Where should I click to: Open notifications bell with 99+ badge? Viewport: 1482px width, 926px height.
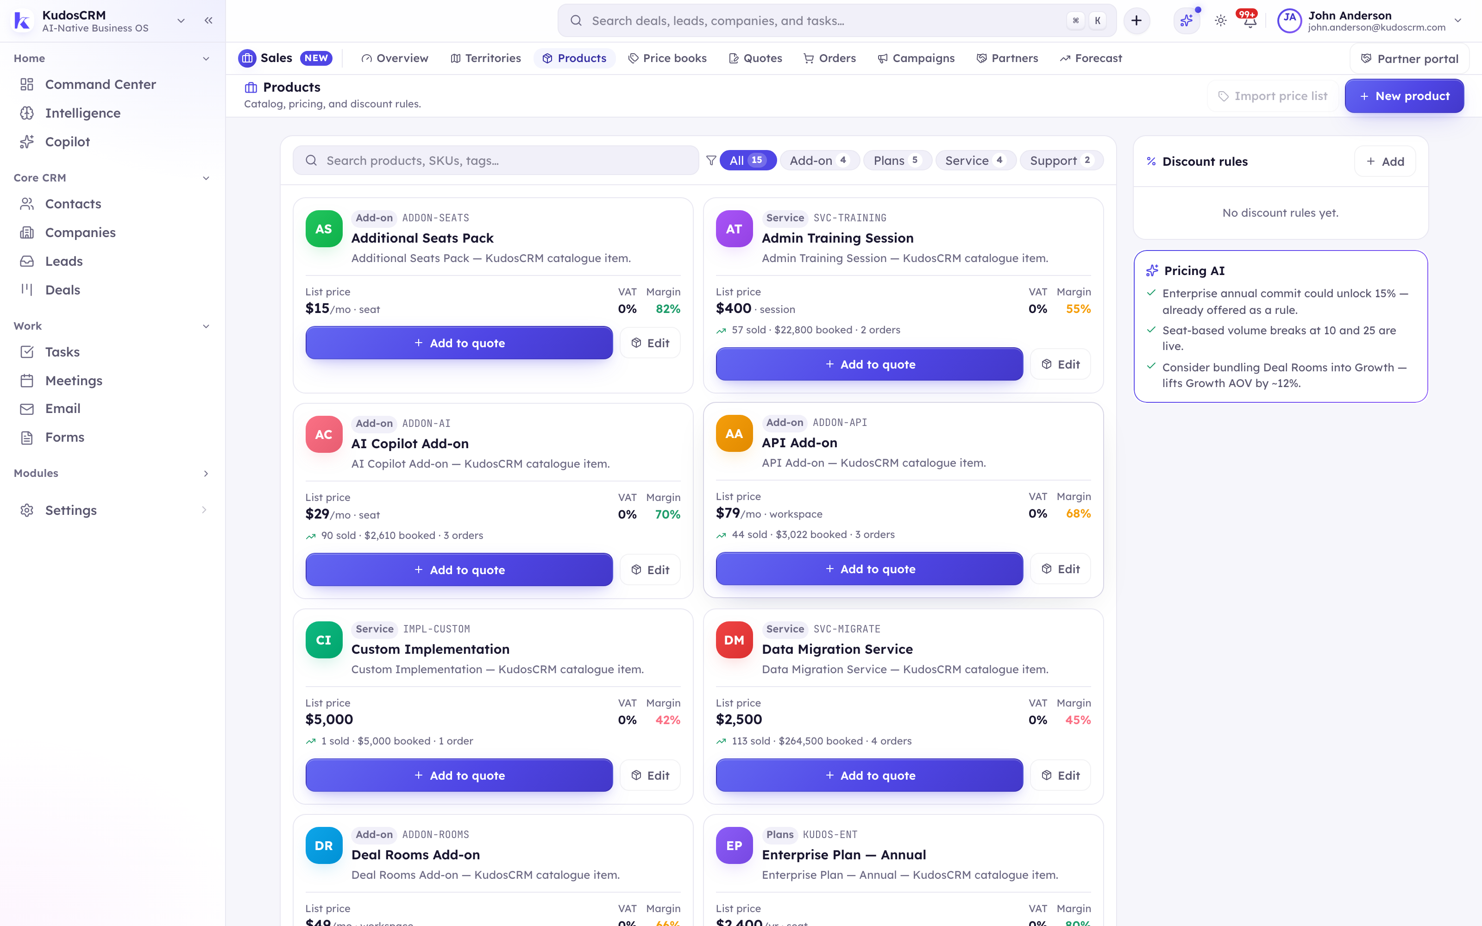click(x=1250, y=21)
